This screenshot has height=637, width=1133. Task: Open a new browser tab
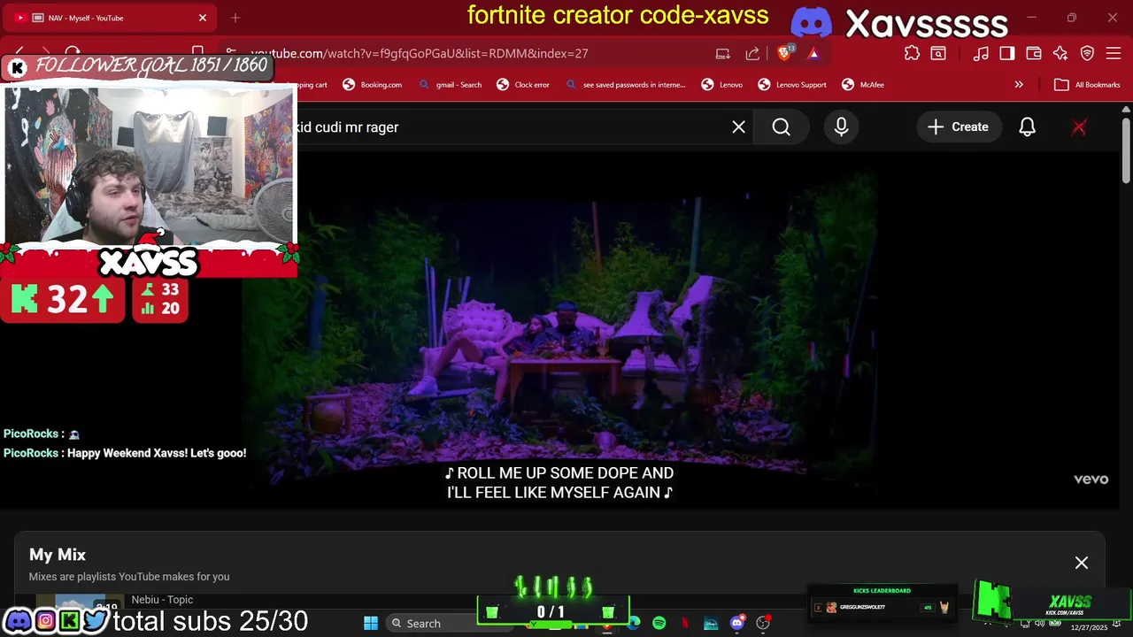pyautogui.click(x=235, y=18)
